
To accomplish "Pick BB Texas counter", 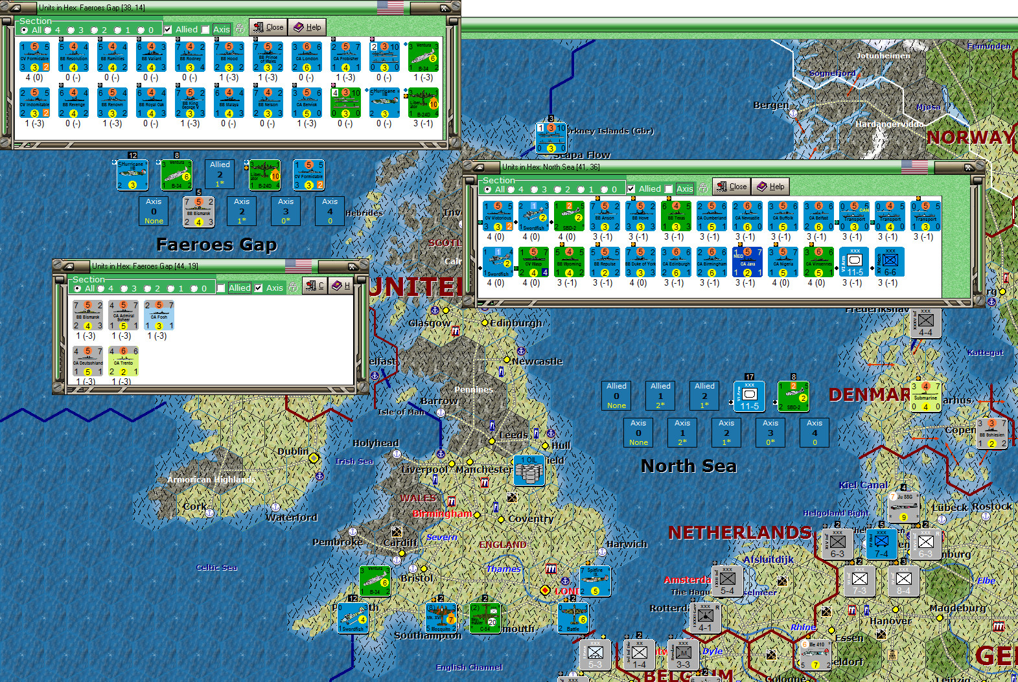I will [676, 216].
